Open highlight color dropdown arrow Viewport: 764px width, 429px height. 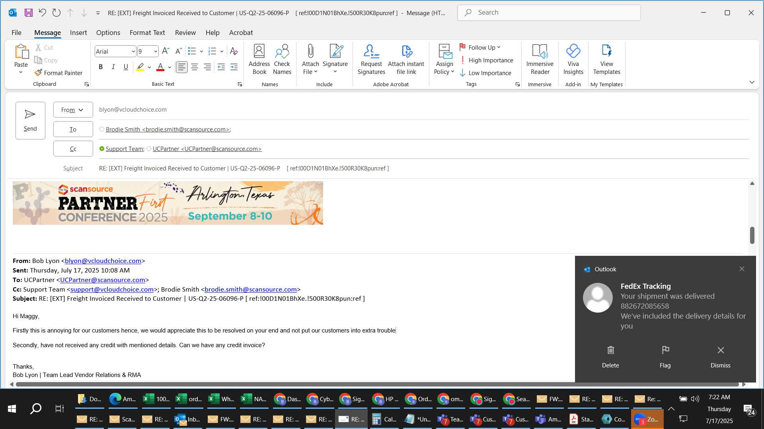[x=149, y=67]
